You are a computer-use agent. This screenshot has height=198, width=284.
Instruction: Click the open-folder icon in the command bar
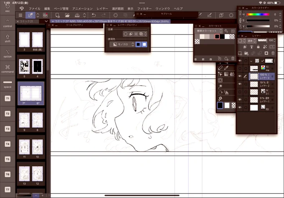[67, 15]
